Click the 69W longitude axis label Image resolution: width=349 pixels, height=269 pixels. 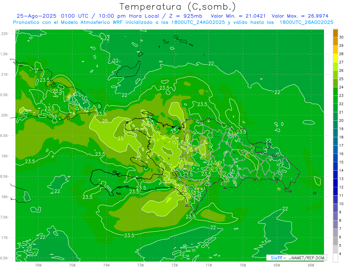tap(277, 265)
